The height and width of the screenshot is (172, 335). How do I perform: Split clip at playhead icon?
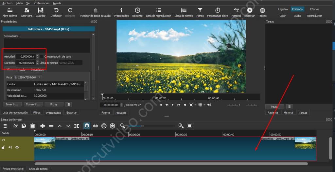(77, 126)
